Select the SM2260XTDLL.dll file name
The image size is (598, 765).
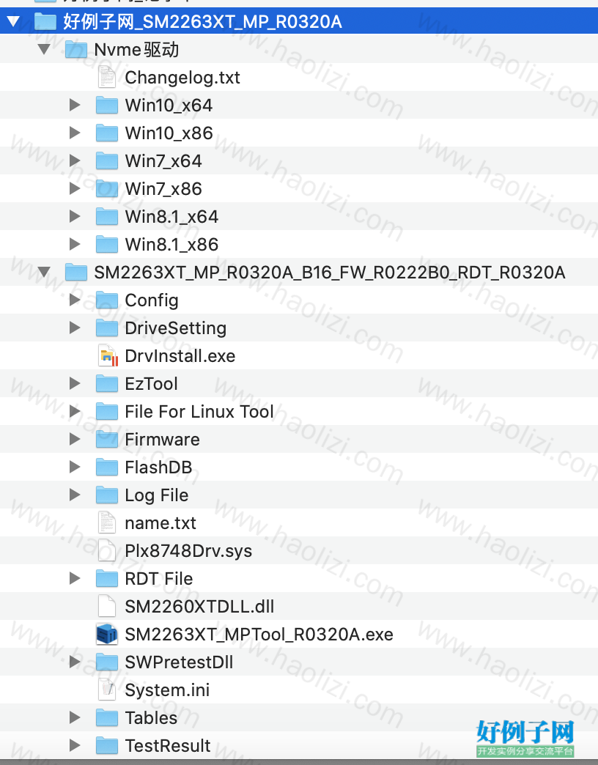[199, 606]
